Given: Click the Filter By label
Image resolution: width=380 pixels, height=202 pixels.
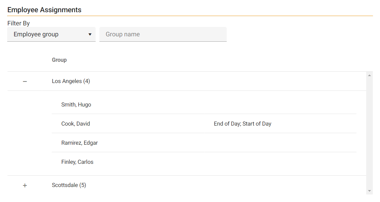Looking at the screenshot, I should 18,23.
